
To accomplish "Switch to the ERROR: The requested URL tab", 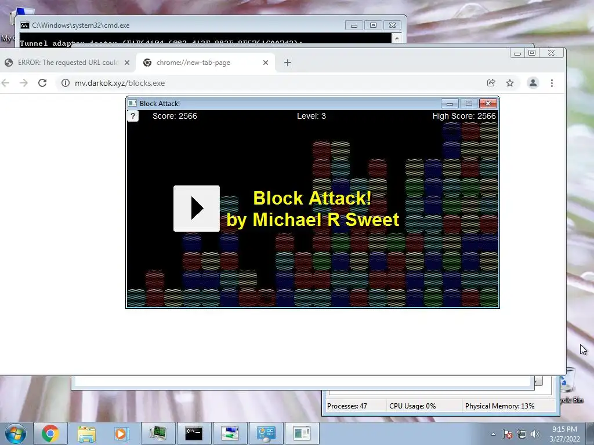I will tap(67, 63).
